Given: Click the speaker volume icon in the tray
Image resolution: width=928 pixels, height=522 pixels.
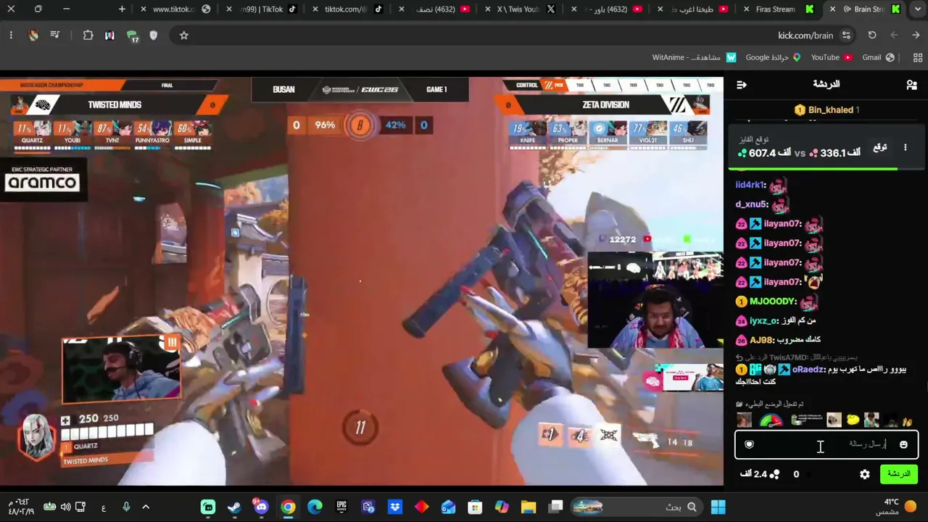Looking at the screenshot, I should [65, 507].
